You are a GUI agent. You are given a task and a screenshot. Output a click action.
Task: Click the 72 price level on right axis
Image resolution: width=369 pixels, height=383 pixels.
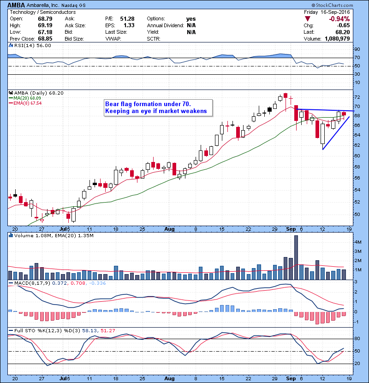coord(357,97)
